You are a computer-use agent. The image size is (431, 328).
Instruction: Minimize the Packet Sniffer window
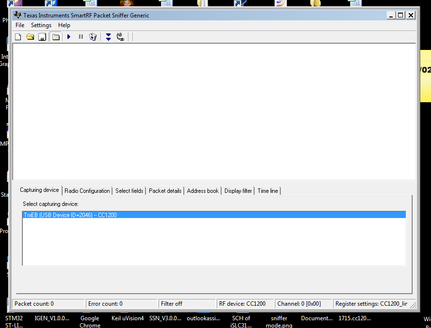coord(391,16)
